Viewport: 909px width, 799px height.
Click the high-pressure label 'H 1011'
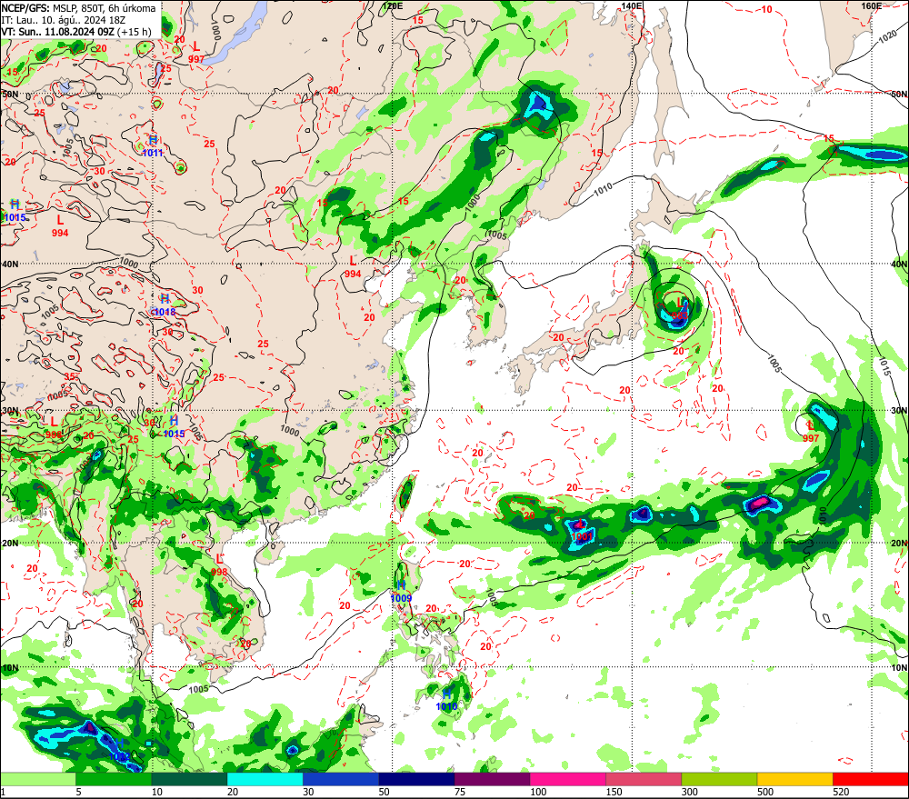[x=153, y=146]
